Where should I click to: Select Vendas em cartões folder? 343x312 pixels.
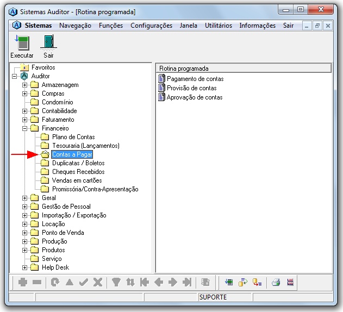coord(77,180)
